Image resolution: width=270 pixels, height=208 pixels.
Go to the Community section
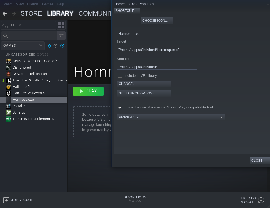[95, 13]
